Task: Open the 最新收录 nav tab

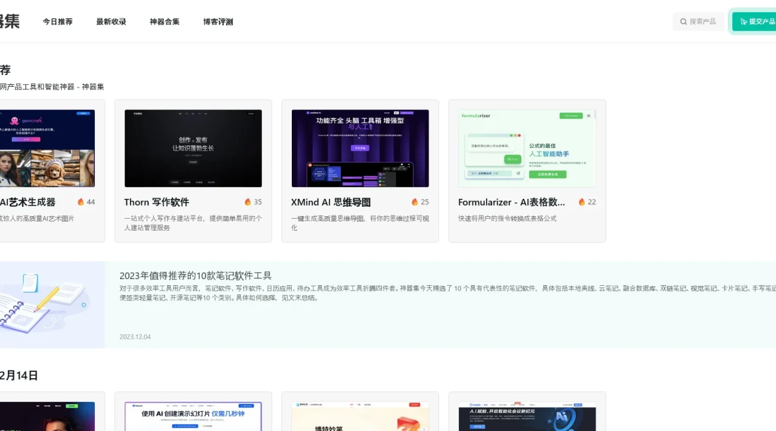Action: (111, 22)
